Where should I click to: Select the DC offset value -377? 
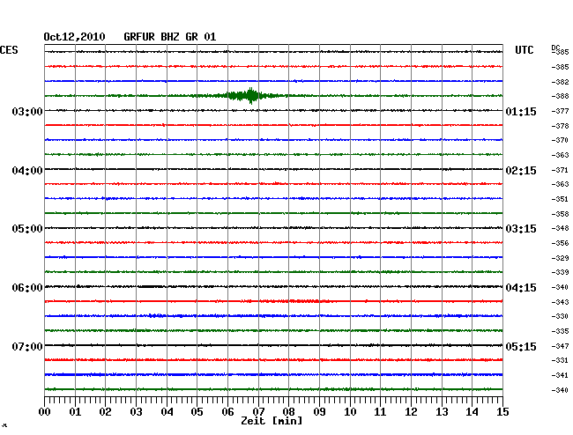click(560, 111)
